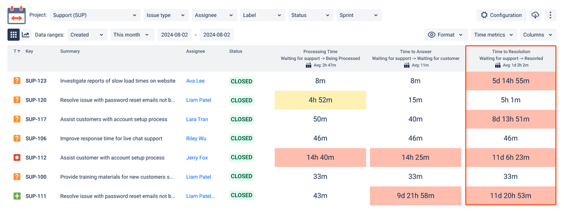Click the Time in Status calendar logo
Image resolution: width=564 pixels, height=211 pixels.
tap(16, 15)
